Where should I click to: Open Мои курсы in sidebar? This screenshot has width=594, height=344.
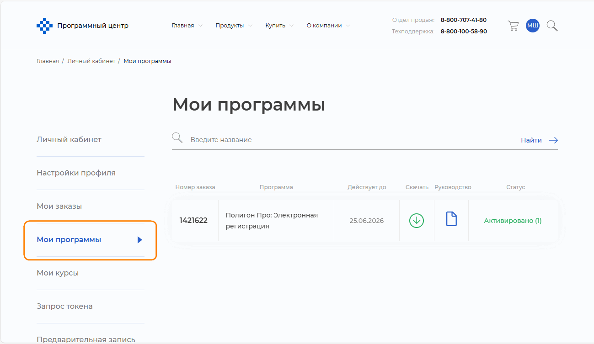pyautogui.click(x=58, y=273)
